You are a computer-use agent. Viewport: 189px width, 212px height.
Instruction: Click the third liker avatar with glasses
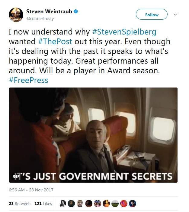pos(80,204)
